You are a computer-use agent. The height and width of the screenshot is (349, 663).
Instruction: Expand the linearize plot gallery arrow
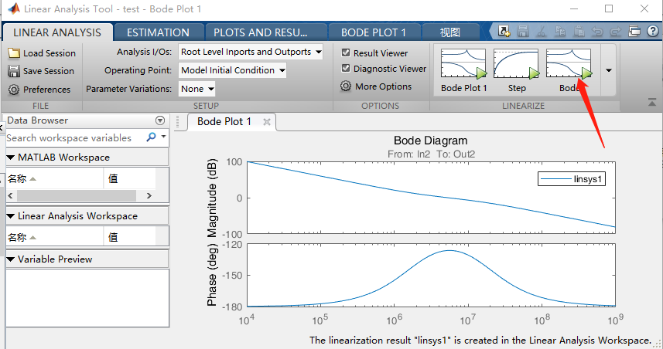click(x=608, y=70)
